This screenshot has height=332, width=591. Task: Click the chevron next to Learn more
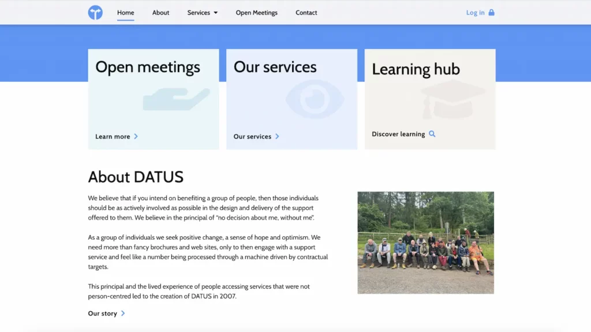point(136,136)
